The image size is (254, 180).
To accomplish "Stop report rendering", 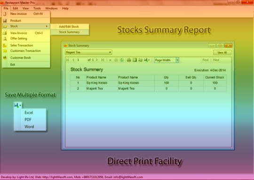I will tap(116, 60).
